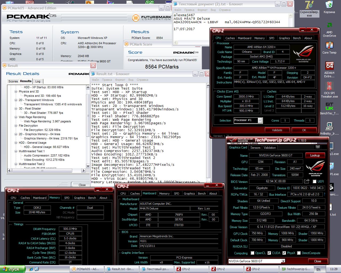This screenshot has height=273, width=341.
Task: Switch to the Log tab in Result Details
Action: coord(38,81)
